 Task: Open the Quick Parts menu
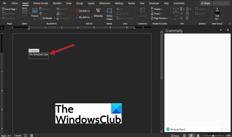tap(182, 9)
